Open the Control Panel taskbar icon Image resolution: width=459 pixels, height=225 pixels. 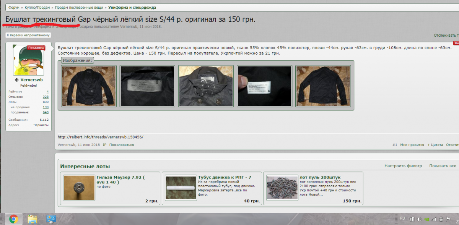(x=51, y=219)
